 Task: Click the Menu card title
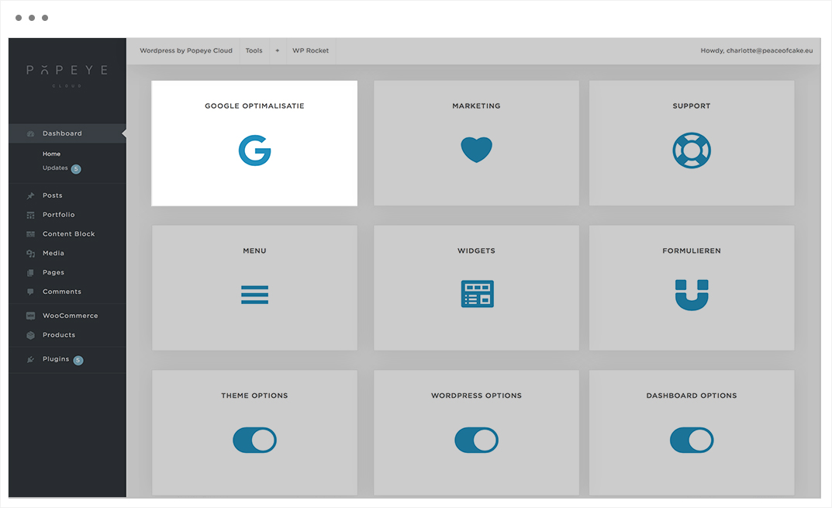point(254,251)
